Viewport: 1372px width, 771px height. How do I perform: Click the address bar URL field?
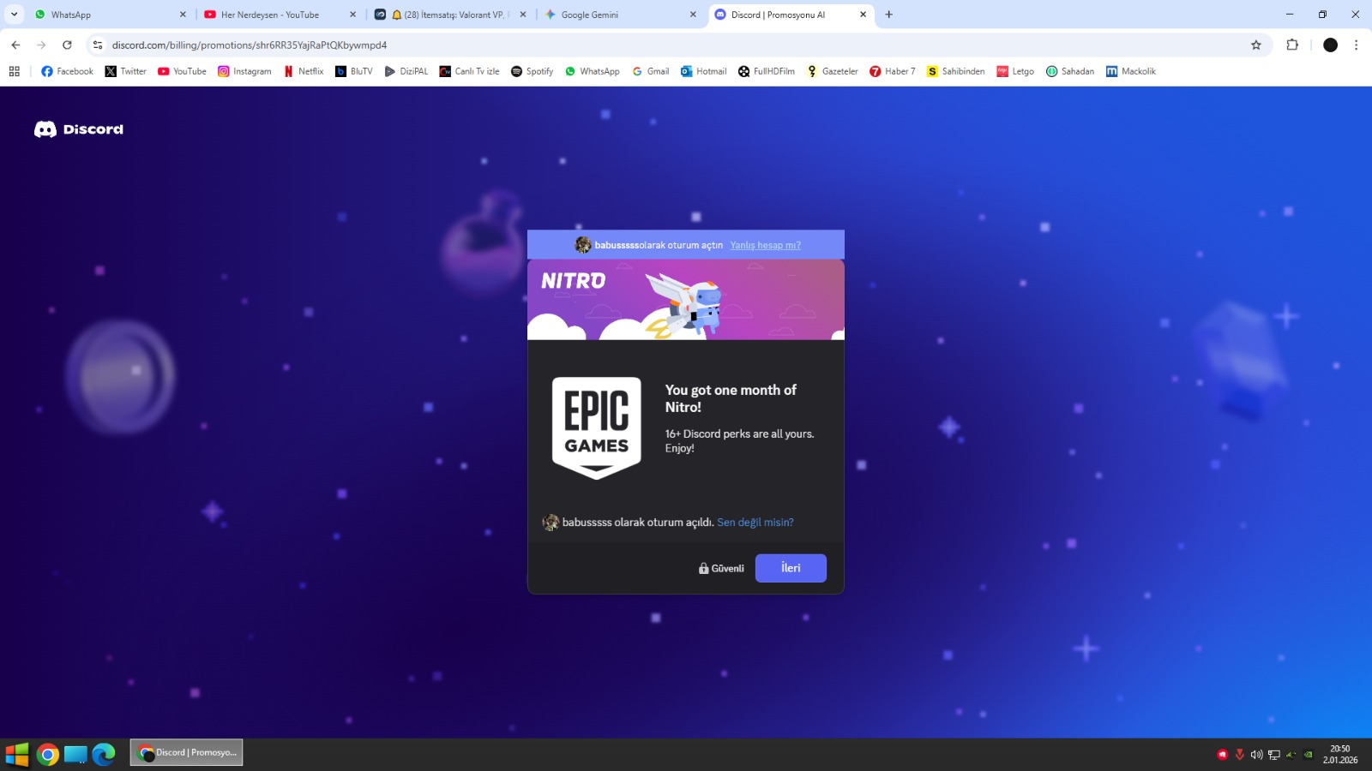(677, 45)
